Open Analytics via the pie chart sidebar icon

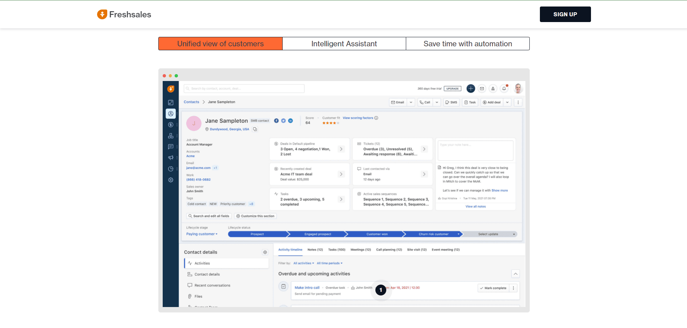pos(171,169)
